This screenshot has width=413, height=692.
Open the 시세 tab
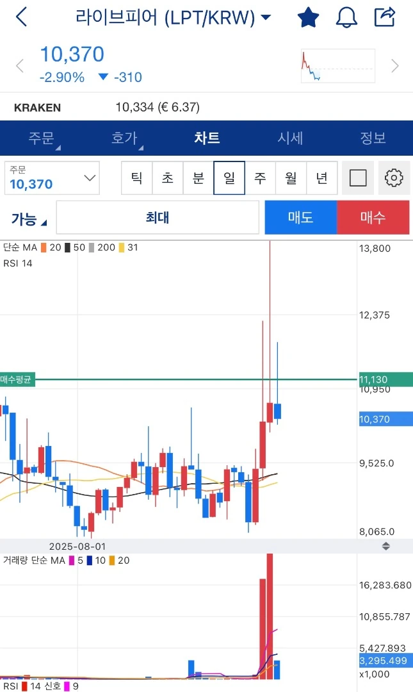(290, 138)
